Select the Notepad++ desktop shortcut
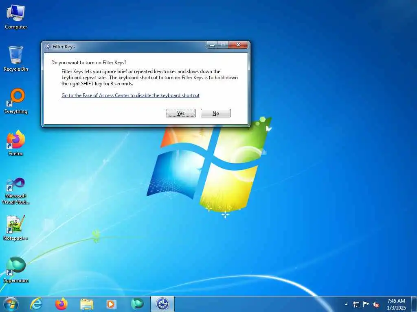The height and width of the screenshot is (312, 417). 16,228
